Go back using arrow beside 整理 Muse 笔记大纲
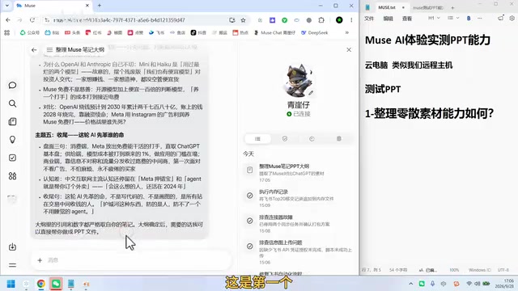518x291 pixels. (34, 50)
